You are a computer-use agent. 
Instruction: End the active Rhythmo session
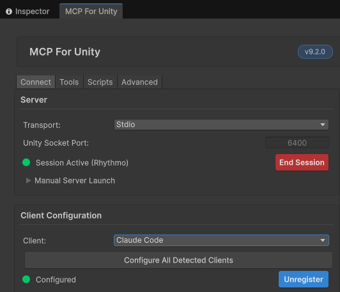coord(302,162)
